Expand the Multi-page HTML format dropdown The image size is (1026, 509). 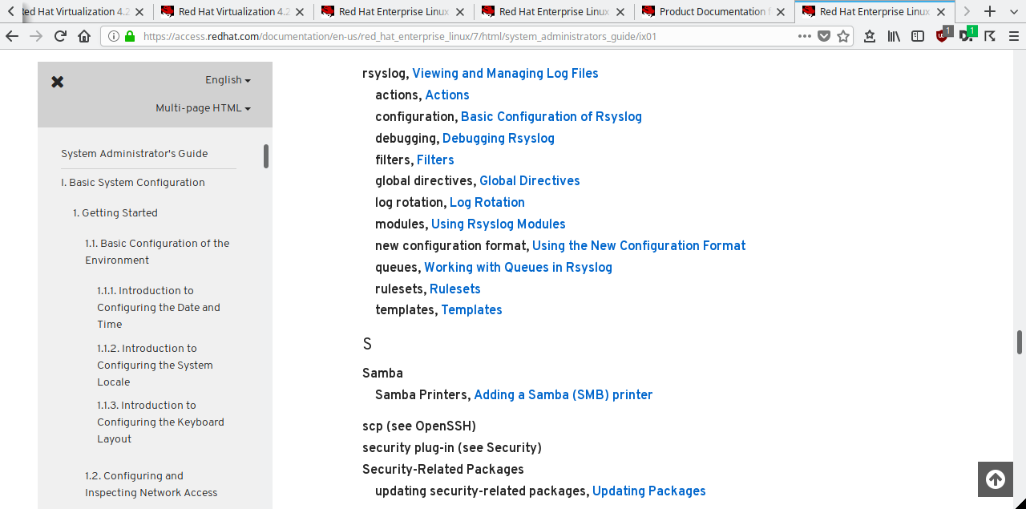(203, 108)
